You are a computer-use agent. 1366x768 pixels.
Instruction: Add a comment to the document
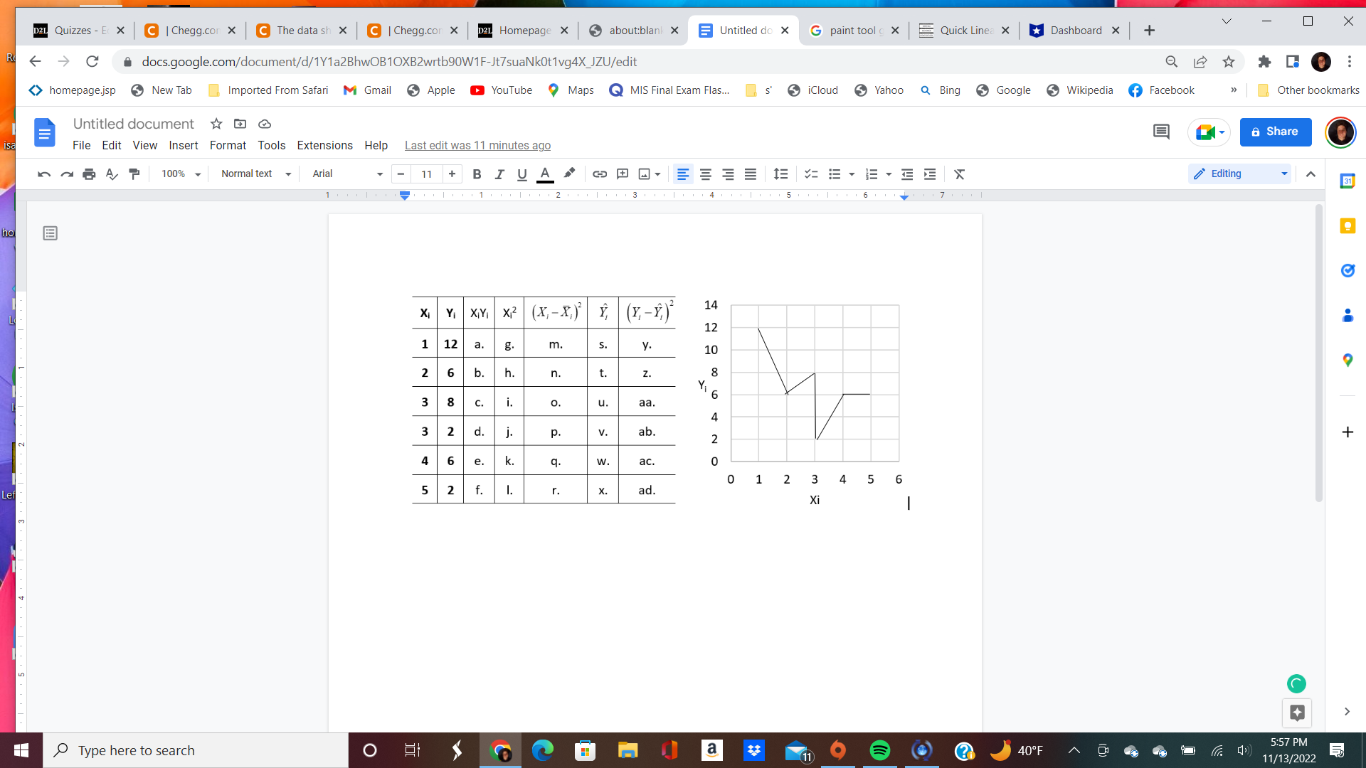pyautogui.click(x=623, y=174)
